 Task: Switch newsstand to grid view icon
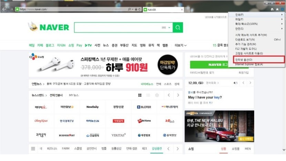[140, 95]
